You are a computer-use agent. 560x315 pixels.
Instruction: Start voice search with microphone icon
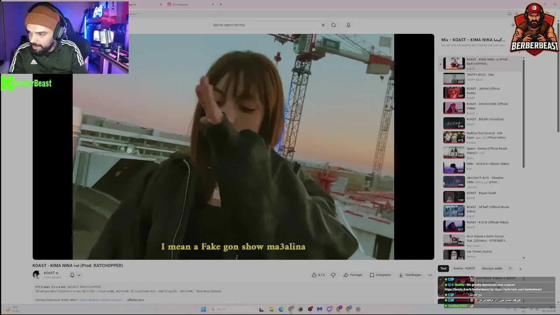pos(348,25)
